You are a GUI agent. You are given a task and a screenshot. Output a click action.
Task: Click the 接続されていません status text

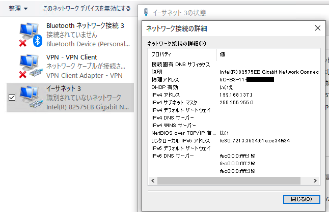72,35
